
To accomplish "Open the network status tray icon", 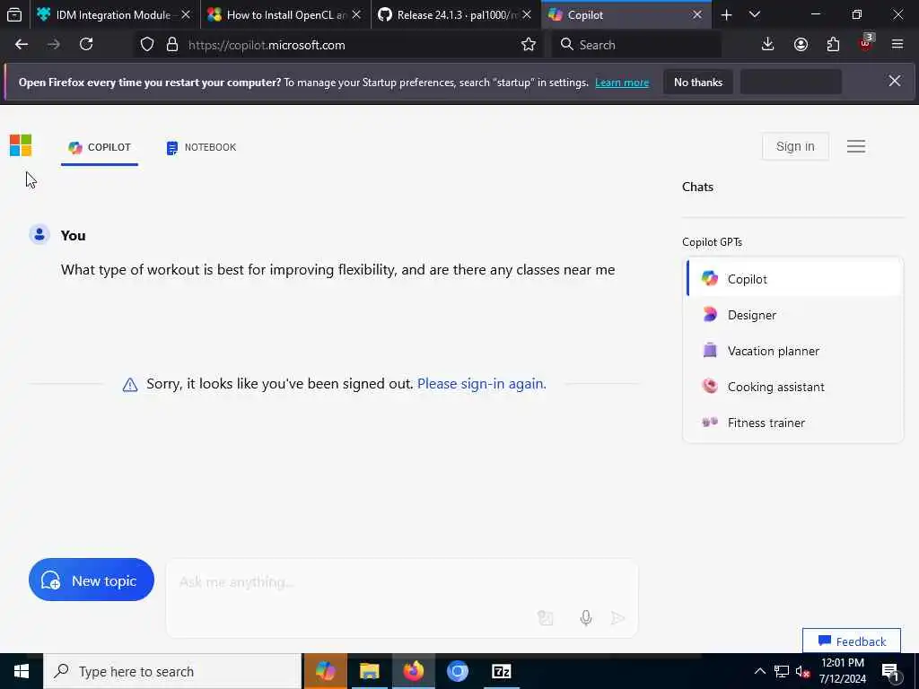I will tap(782, 671).
